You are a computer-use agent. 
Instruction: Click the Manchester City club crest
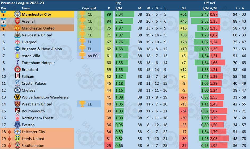[x=17, y=14]
